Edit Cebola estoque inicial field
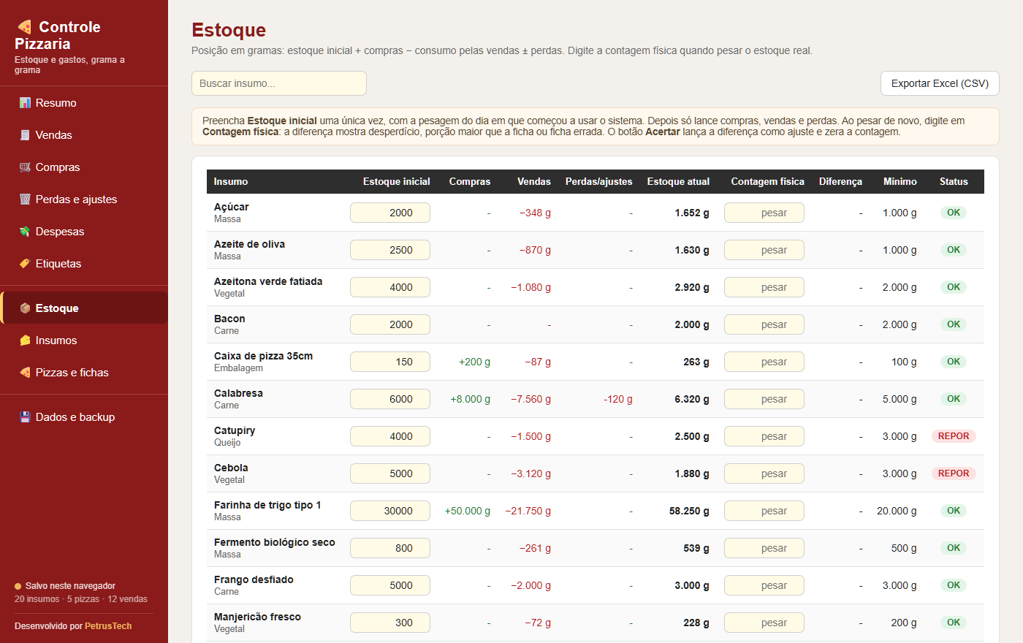This screenshot has width=1023, height=643. [390, 473]
